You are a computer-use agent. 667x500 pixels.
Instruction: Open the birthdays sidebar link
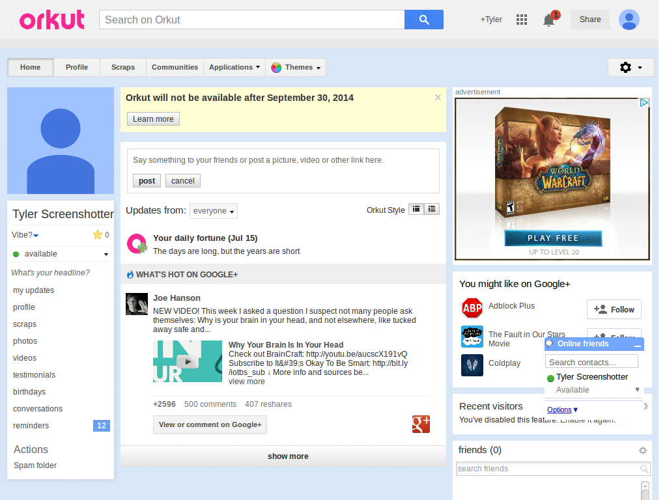(x=29, y=392)
